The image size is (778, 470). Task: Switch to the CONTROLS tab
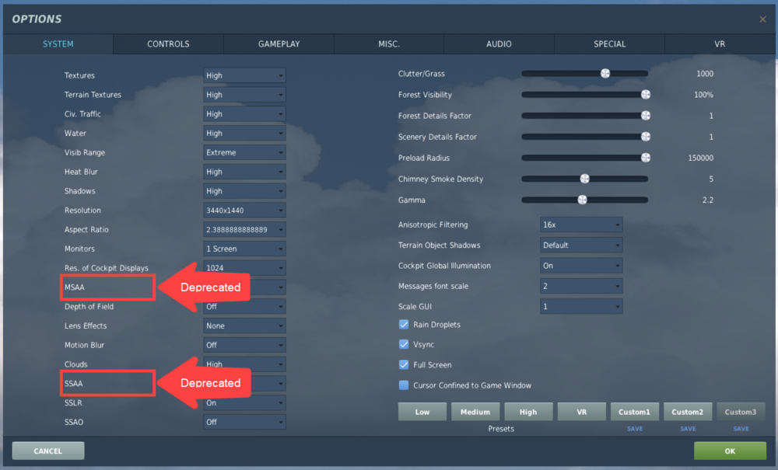[x=168, y=44]
